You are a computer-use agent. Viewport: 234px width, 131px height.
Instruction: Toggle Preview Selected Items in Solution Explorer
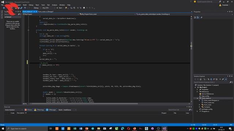point(226,79)
